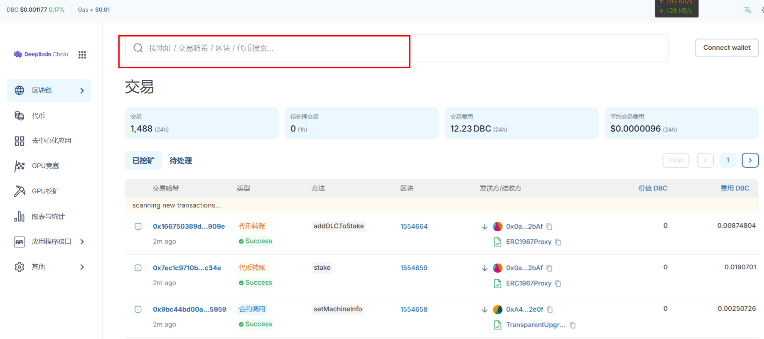Expand the 区块链 sidebar menu
Screen dimensions: 764x339
click(49, 90)
